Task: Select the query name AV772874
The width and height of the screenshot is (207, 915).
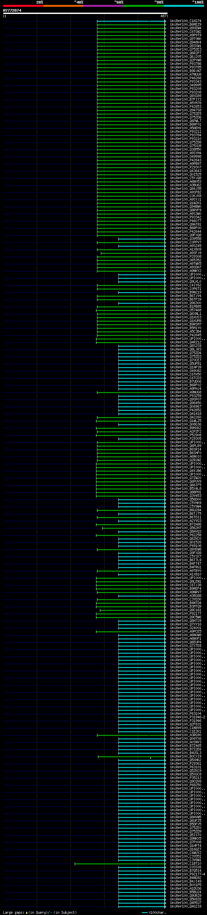Action: pyautogui.click(x=12, y=10)
